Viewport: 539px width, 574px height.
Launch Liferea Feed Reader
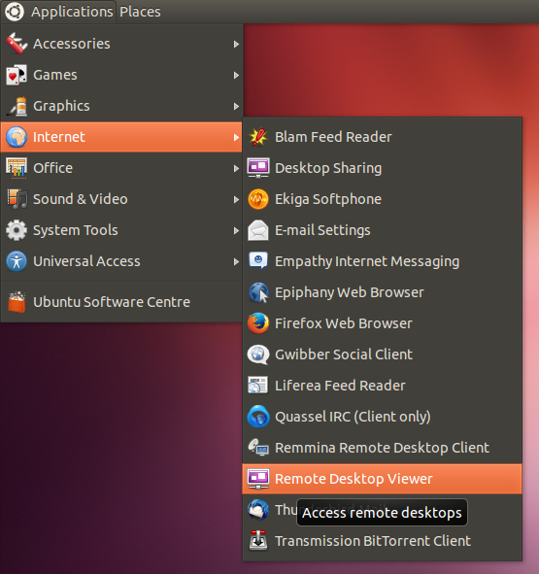383,386
